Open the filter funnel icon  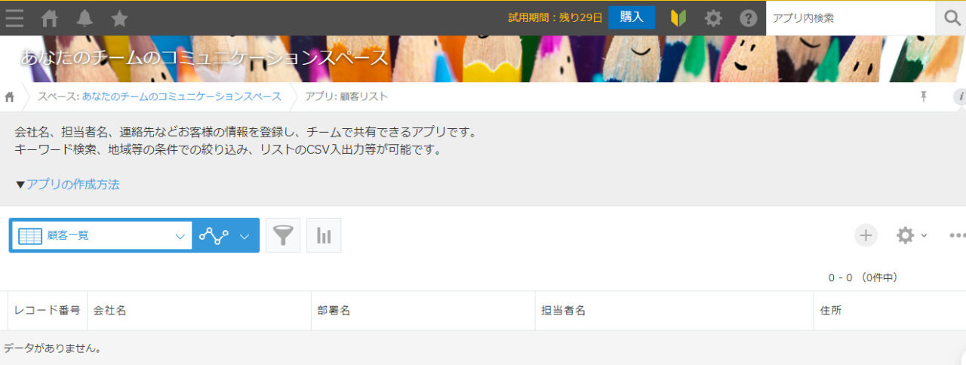283,235
